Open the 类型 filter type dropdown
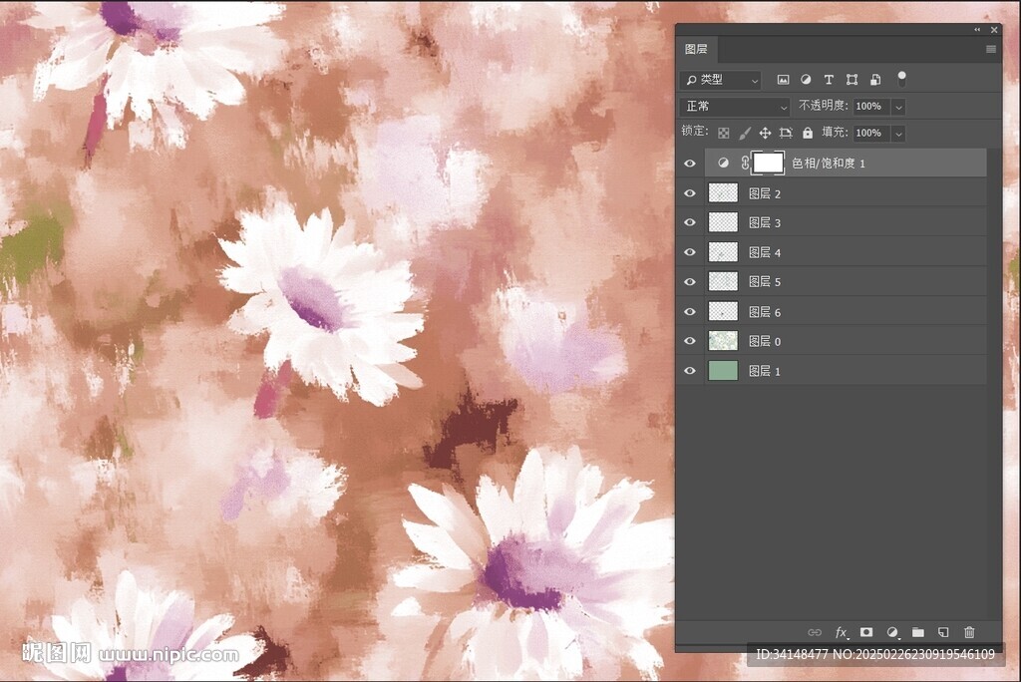The image size is (1021, 682). click(x=720, y=80)
